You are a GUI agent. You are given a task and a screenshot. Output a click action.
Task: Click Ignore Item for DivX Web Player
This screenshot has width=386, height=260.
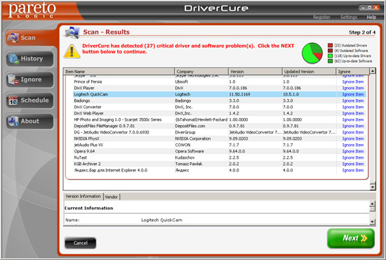(353, 113)
